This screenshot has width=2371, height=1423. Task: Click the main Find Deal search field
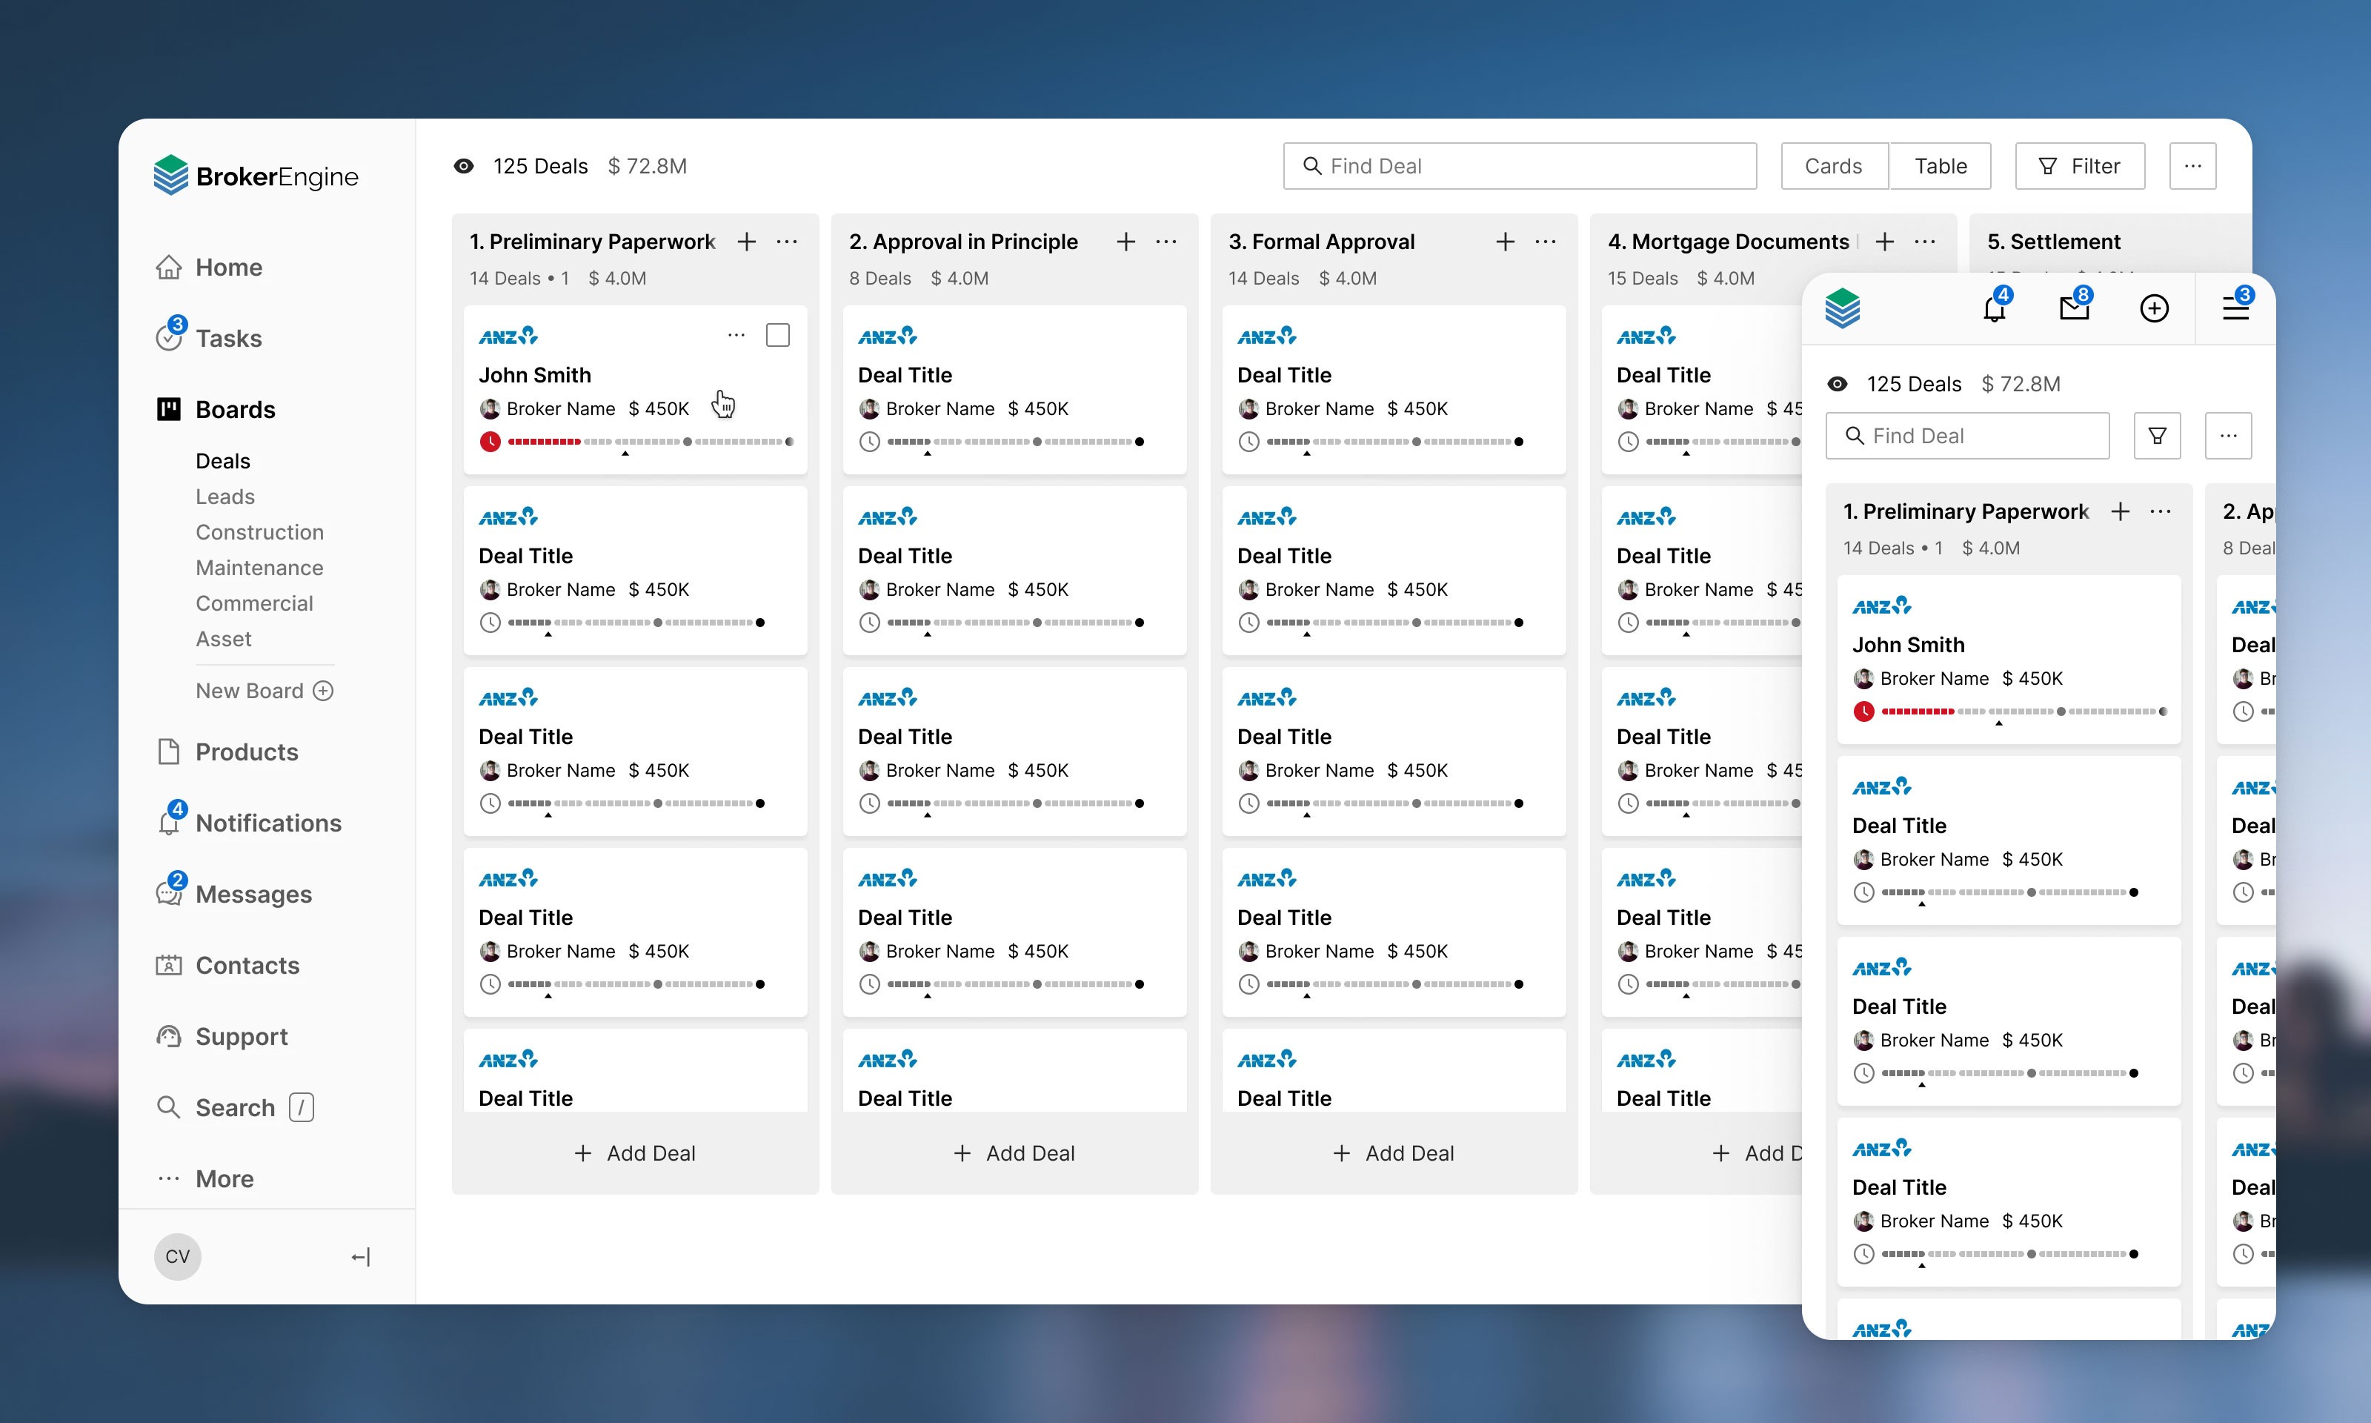click(1519, 167)
